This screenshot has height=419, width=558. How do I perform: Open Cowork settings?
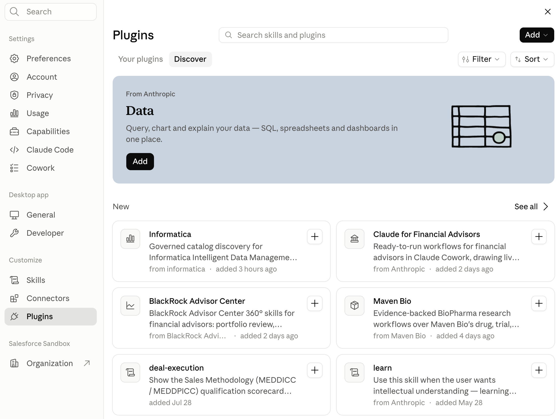tap(50, 168)
